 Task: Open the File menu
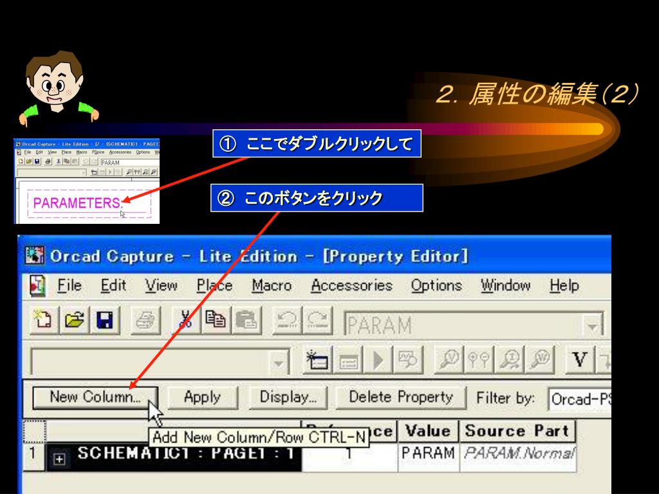click(x=70, y=286)
